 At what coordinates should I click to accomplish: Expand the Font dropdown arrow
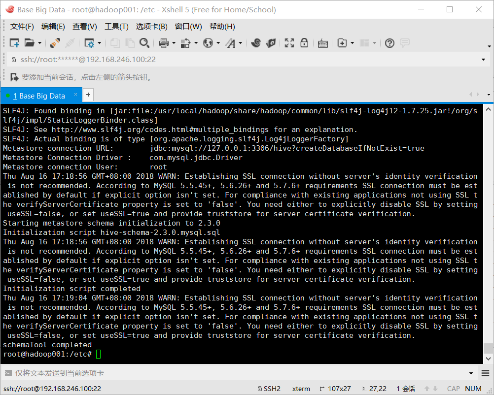click(x=241, y=43)
